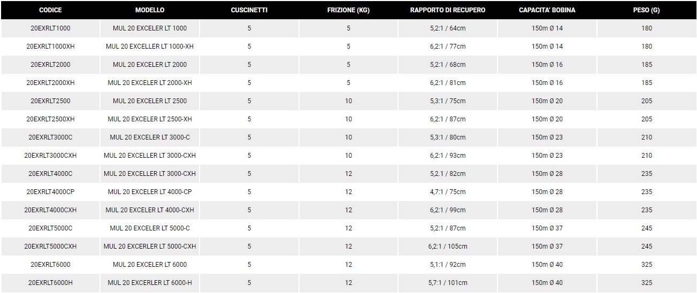
Task: Select code cell 20EXRLT4000CXH
Action: [x=50, y=210]
